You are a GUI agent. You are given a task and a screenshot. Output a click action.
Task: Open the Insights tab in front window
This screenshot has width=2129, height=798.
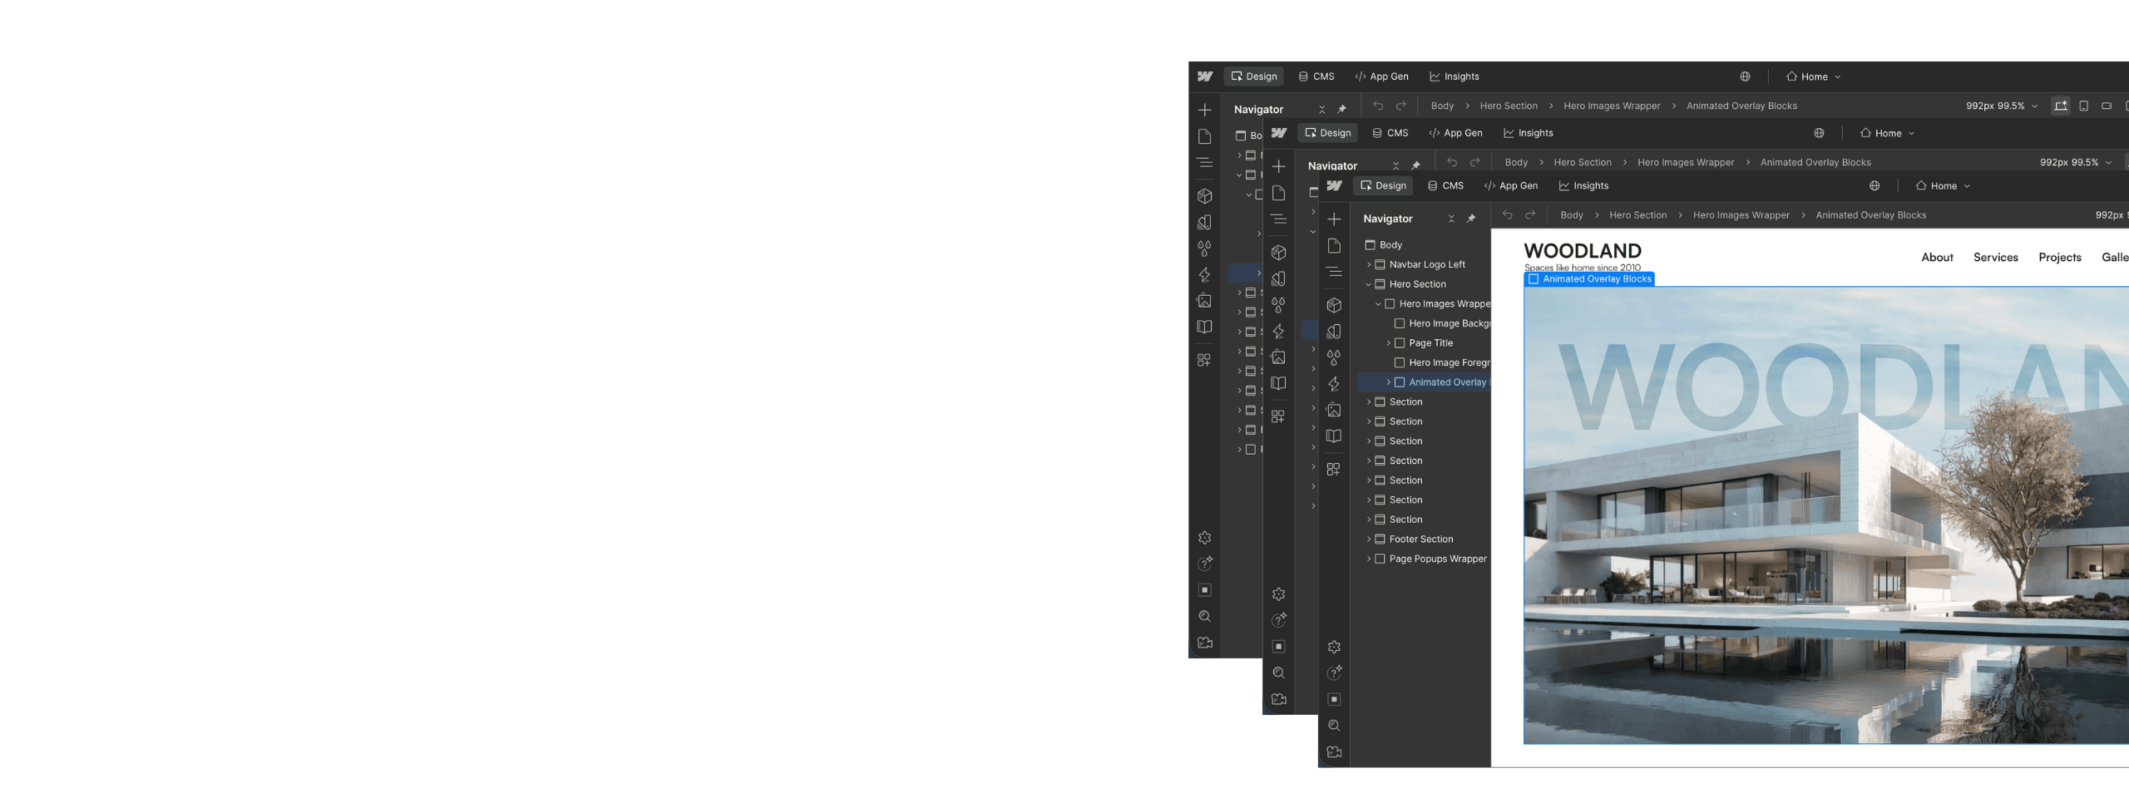click(x=1583, y=185)
